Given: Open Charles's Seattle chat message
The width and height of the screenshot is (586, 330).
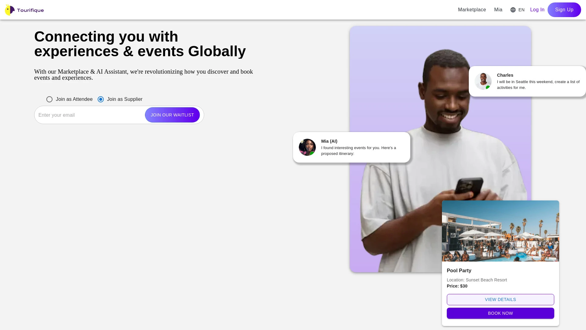Looking at the screenshot, I should point(538,85).
